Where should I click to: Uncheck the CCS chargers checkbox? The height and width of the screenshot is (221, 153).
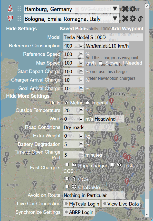tap(67, 179)
